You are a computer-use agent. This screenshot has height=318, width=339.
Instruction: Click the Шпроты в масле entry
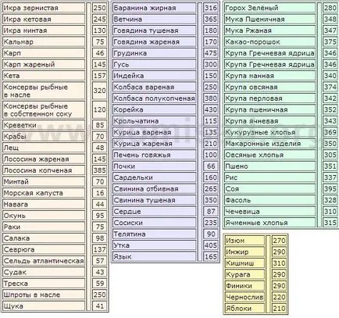44,295
